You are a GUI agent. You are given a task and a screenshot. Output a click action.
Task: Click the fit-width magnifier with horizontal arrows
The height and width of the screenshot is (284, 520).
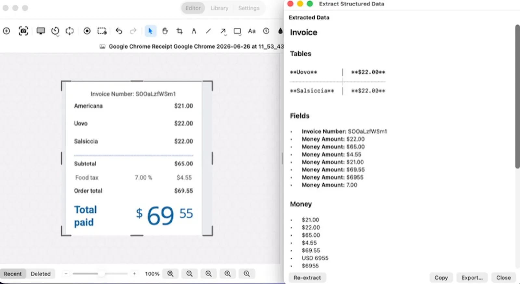click(209, 274)
